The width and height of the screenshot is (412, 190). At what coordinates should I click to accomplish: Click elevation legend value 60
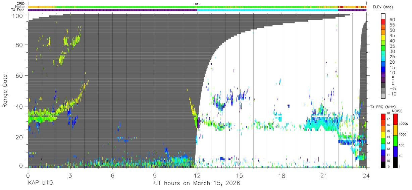(x=392, y=19)
